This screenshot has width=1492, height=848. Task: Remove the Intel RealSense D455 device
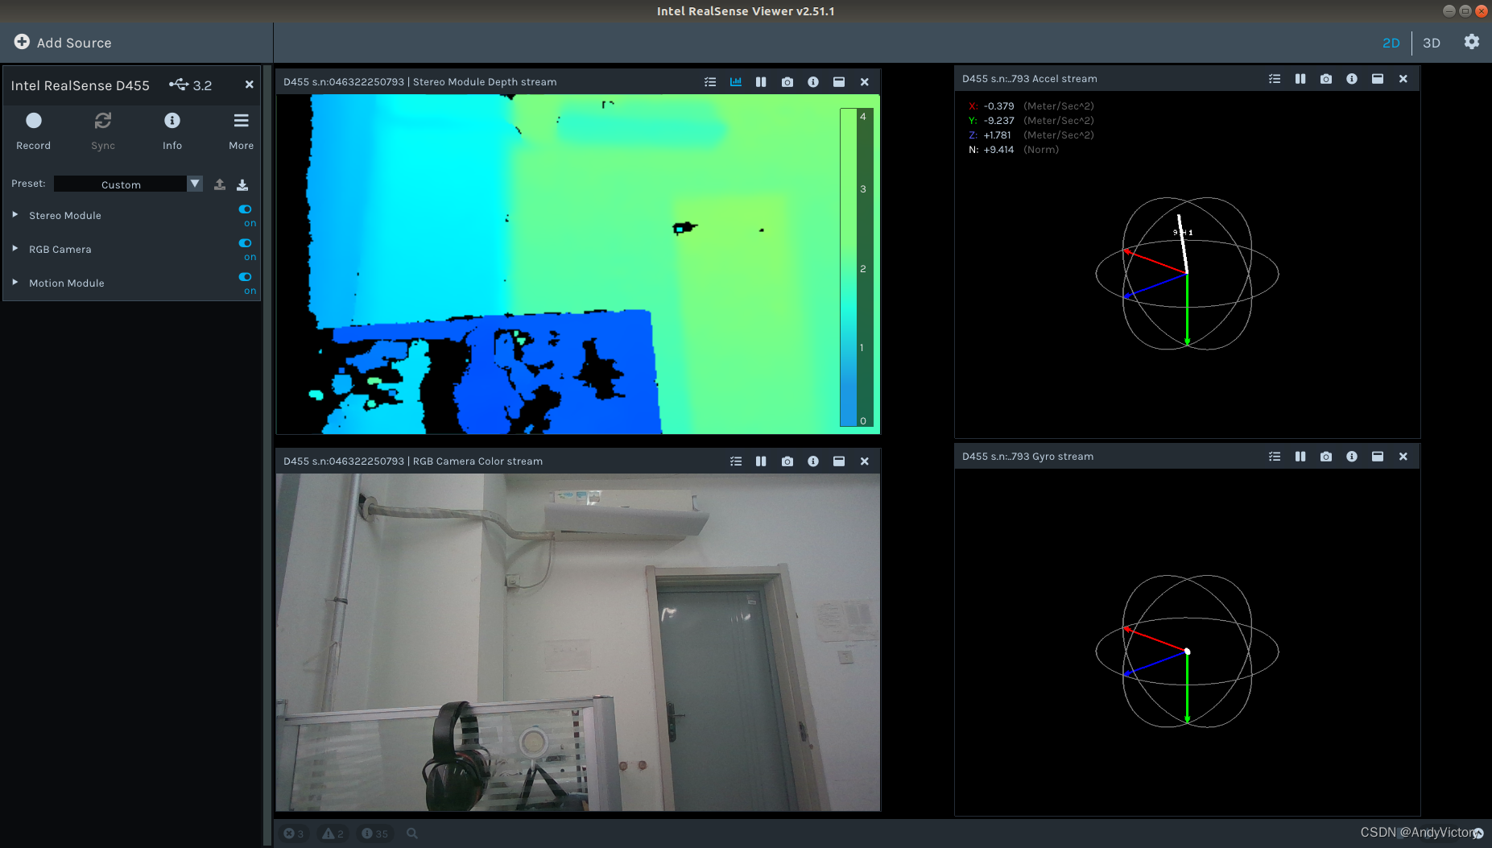pyautogui.click(x=250, y=85)
